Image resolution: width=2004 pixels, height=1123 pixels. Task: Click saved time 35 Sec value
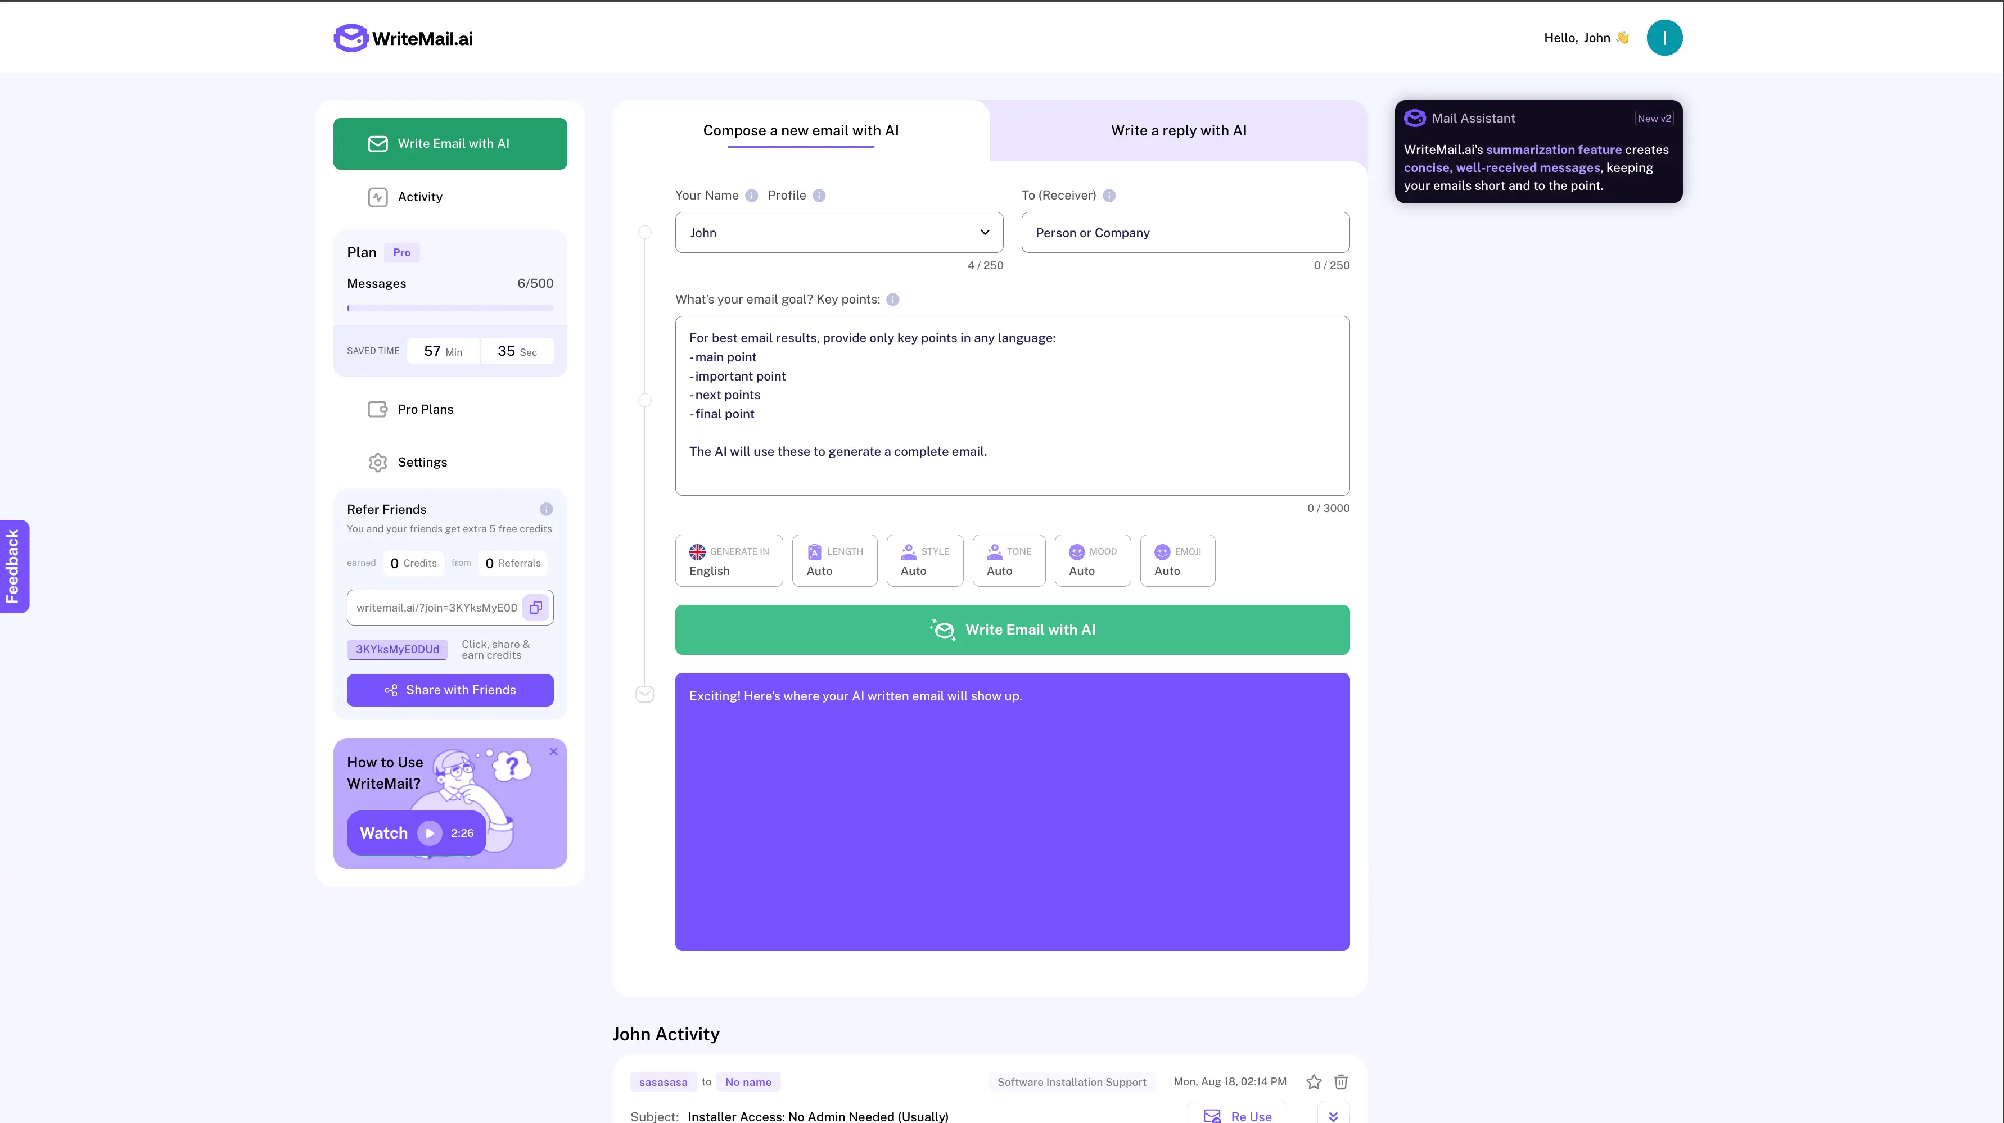coord(517,351)
